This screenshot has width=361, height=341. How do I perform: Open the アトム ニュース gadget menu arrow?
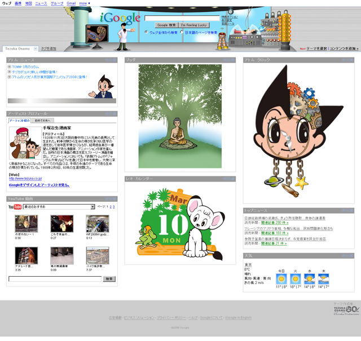point(107,60)
